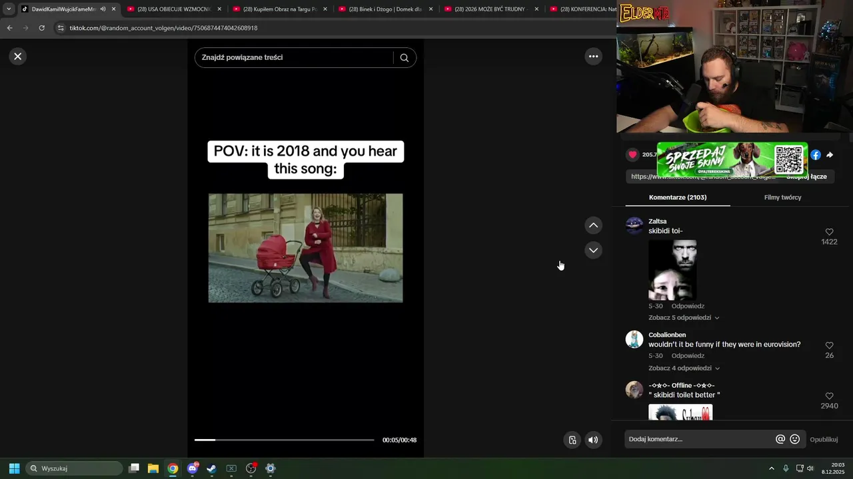
Task: Open the three-dots more options menu
Action: [x=593, y=57]
